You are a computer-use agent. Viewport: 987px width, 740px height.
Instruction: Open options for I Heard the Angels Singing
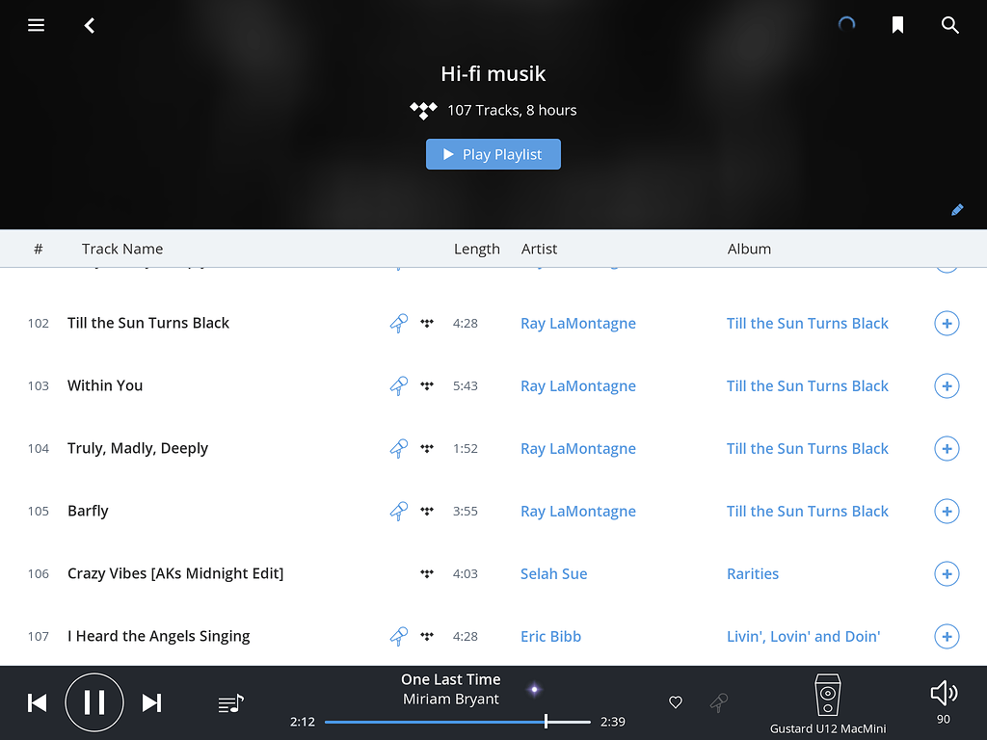coord(947,636)
